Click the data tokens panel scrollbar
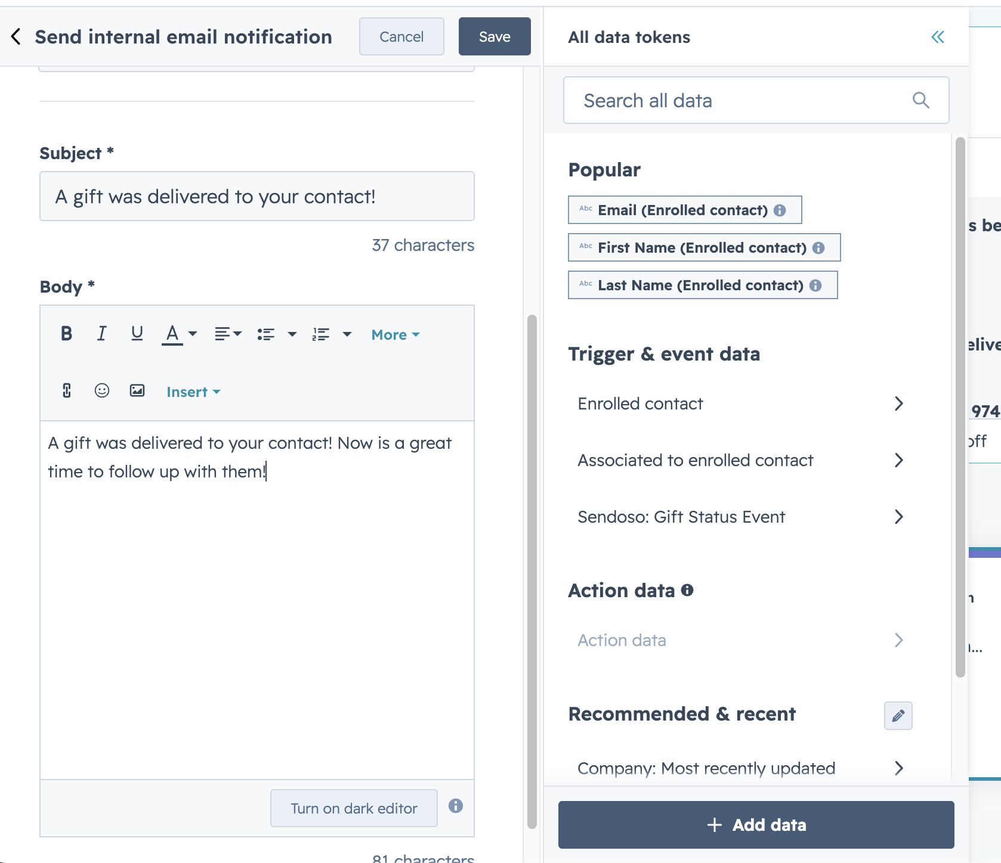This screenshot has height=863, width=1001. pos(960,408)
